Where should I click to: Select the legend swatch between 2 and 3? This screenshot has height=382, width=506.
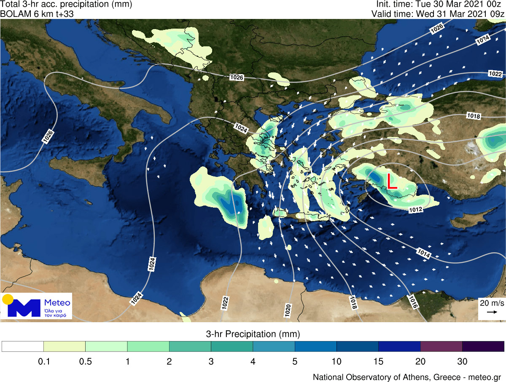pyautogui.click(x=190, y=346)
